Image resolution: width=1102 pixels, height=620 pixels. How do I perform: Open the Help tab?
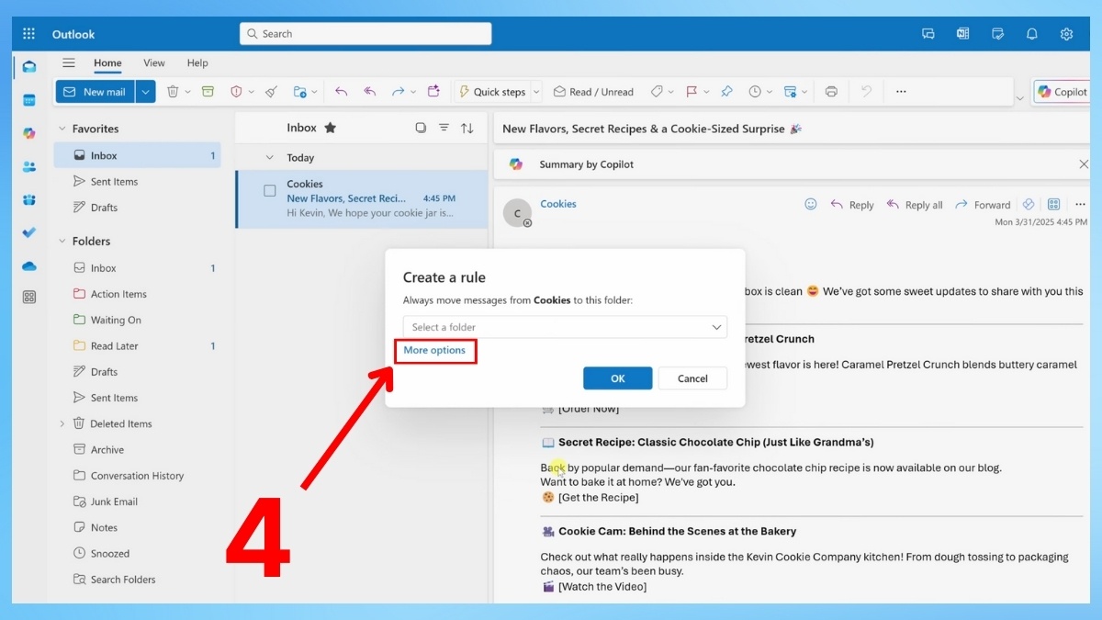(197, 63)
